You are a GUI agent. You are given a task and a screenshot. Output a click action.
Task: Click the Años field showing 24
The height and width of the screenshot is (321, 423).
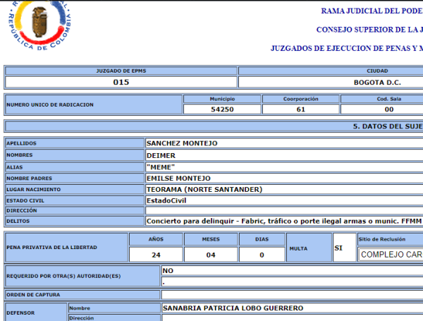click(157, 255)
